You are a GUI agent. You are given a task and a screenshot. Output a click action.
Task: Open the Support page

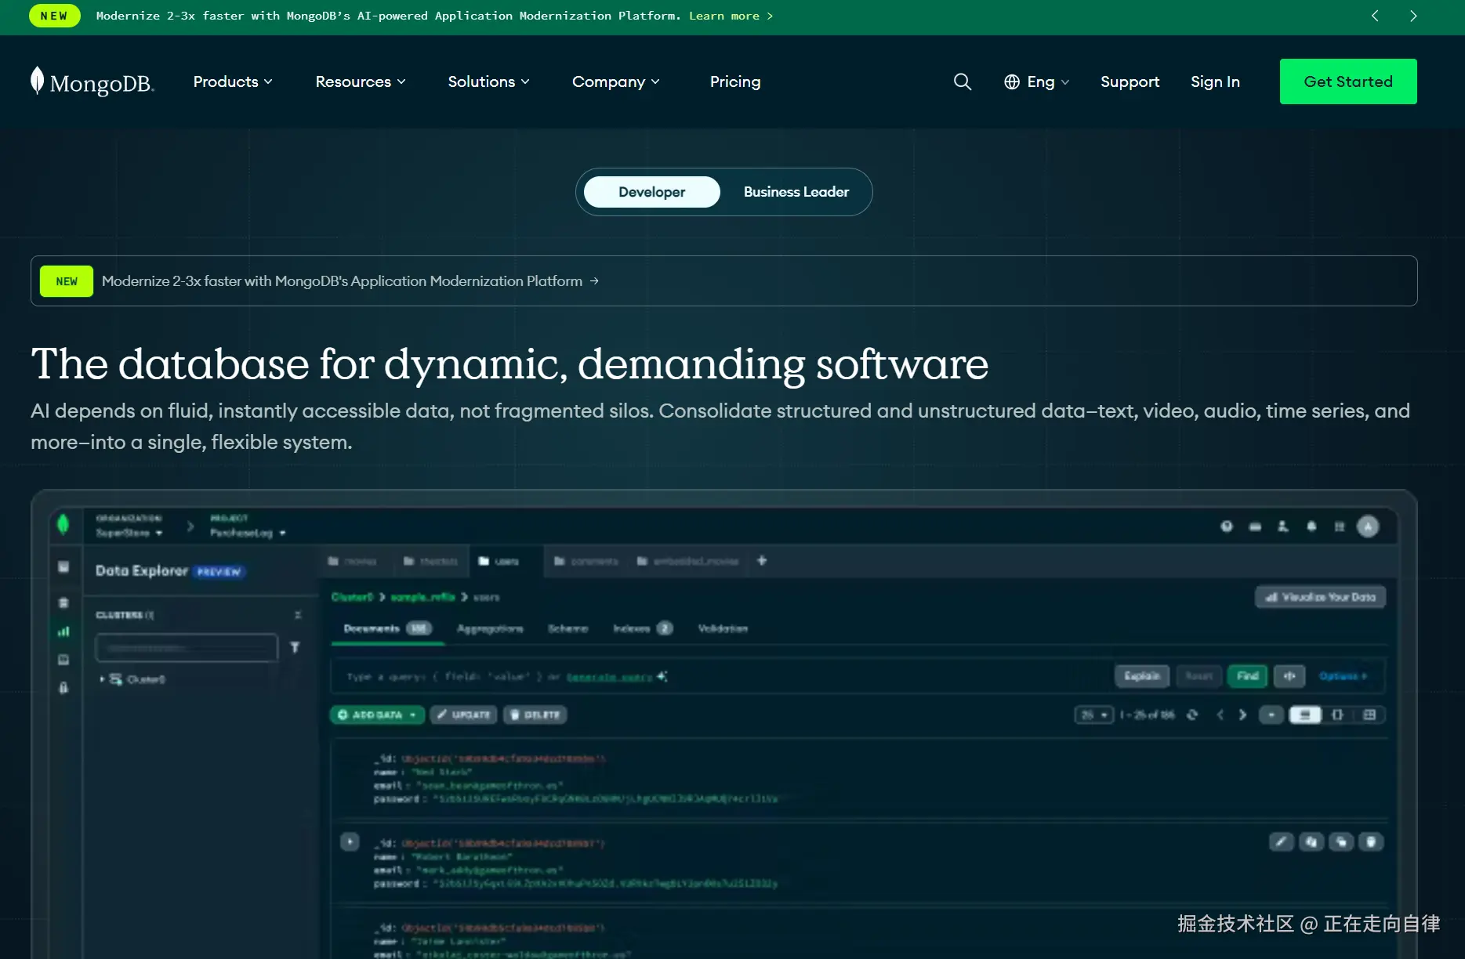point(1130,81)
